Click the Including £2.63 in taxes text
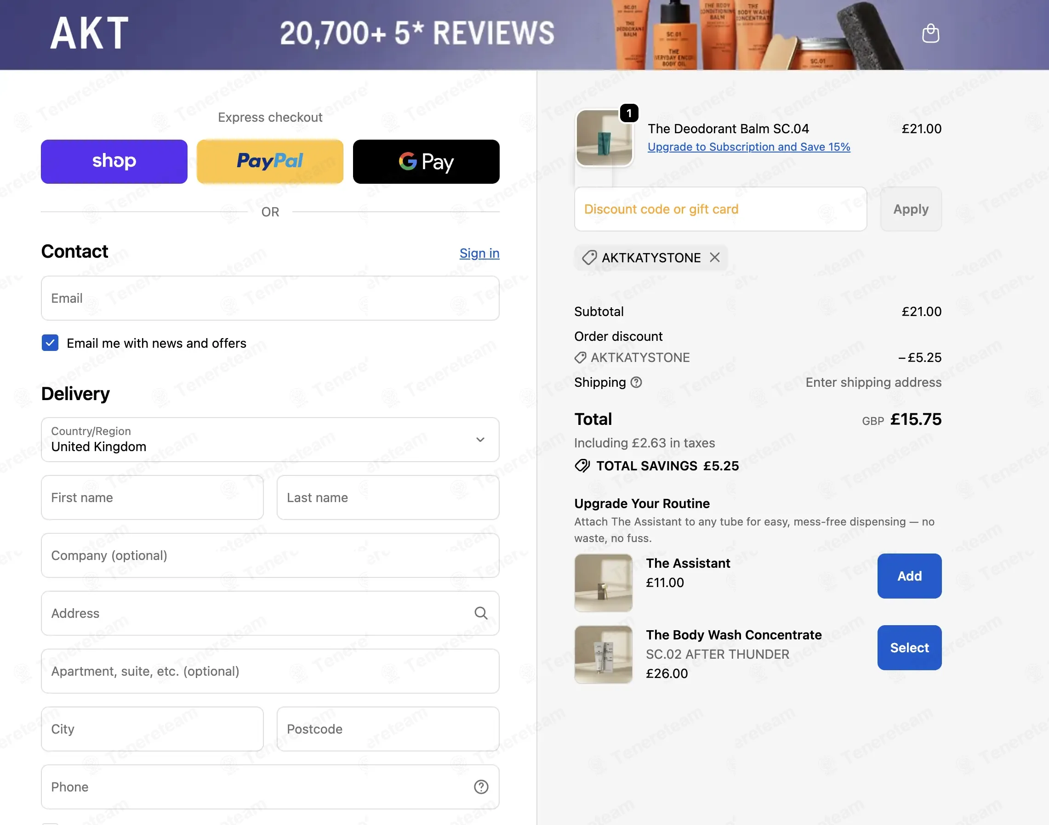 pos(644,443)
